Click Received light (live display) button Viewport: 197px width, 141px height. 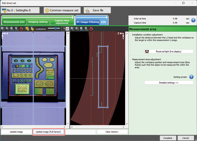(x=169, y=51)
